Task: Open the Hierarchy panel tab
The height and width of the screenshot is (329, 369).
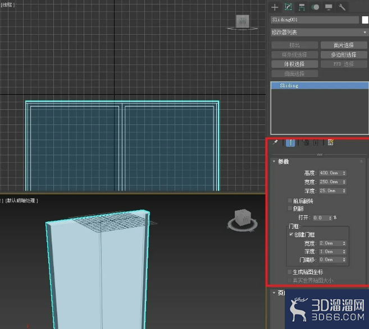Action: click(x=302, y=7)
